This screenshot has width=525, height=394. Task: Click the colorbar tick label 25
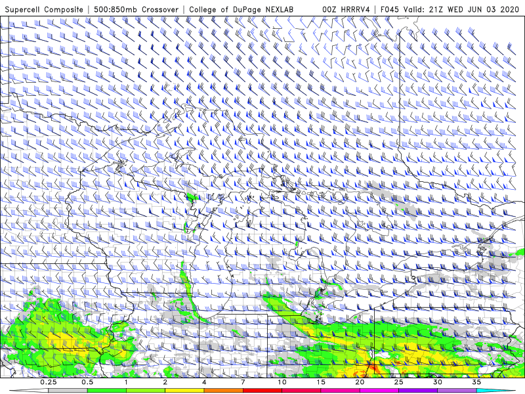pyautogui.click(x=399, y=382)
